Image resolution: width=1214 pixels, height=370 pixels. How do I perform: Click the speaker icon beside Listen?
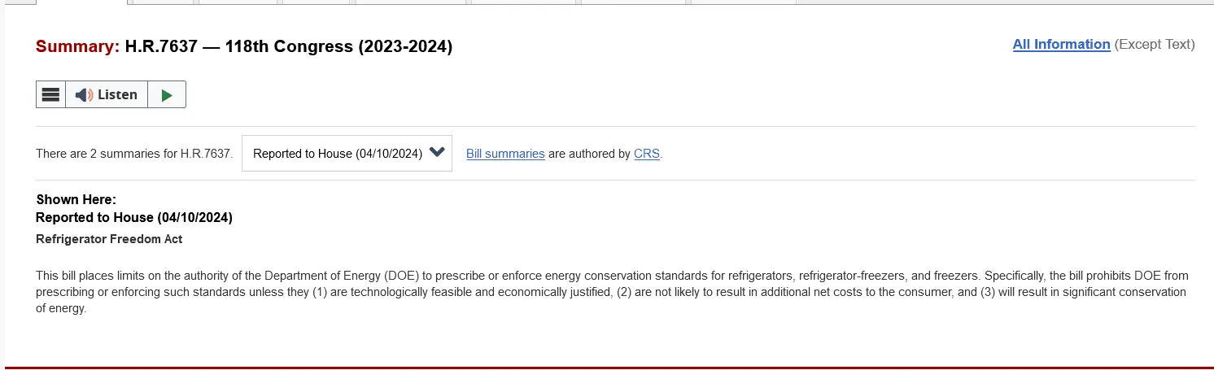[x=84, y=95]
